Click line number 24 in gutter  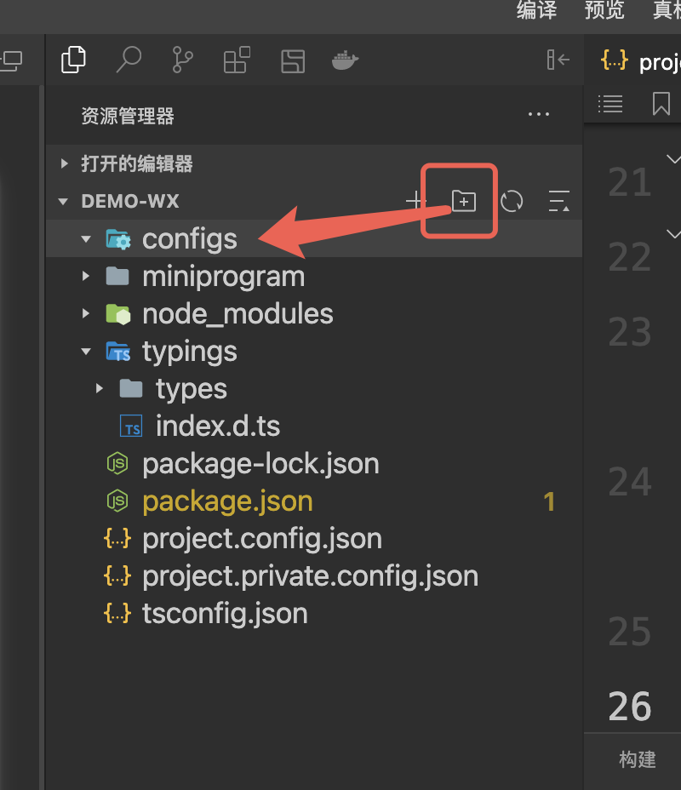pos(630,482)
